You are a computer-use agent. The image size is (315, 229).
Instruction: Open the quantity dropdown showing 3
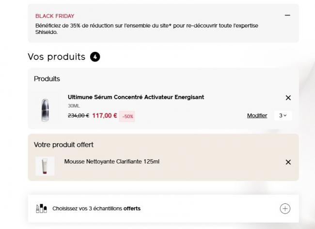point(283,115)
